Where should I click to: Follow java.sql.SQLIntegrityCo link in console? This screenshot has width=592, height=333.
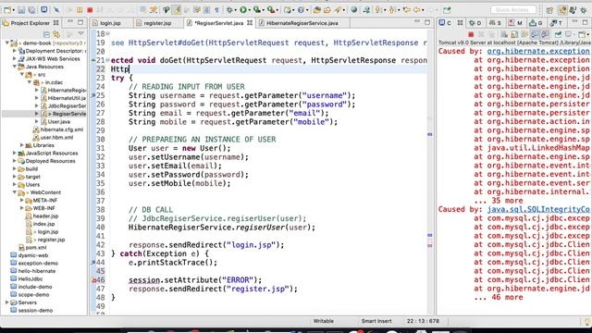tap(538, 209)
